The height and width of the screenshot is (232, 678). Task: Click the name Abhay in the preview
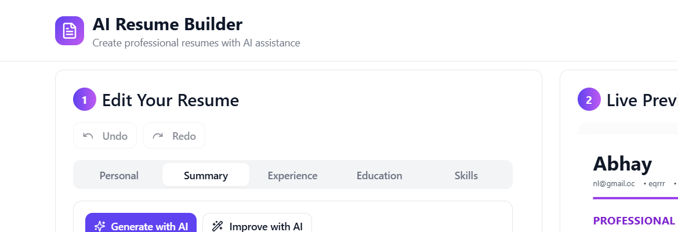(622, 164)
